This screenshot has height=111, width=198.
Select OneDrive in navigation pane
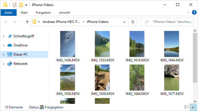pyautogui.click(x=20, y=45)
